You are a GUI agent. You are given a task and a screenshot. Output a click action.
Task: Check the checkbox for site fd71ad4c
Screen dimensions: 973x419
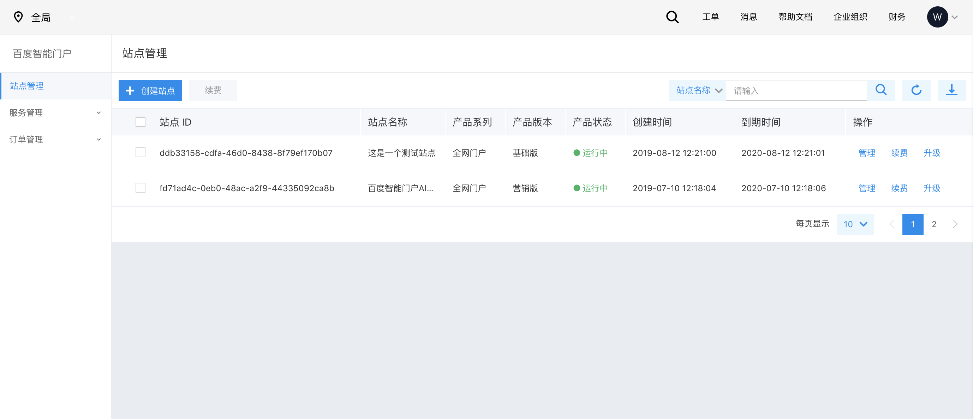[140, 188]
